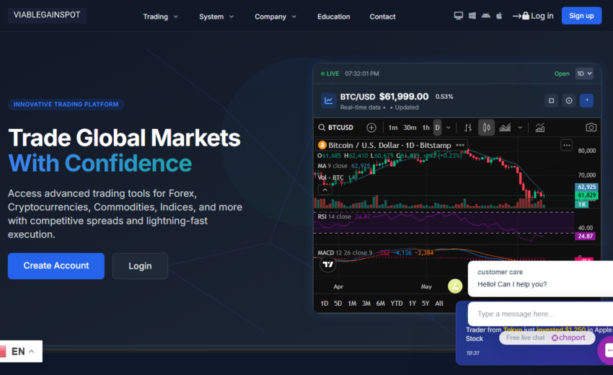Focus the 'Type a message here' chat field
The image size is (613, 375).
point(540,314)
